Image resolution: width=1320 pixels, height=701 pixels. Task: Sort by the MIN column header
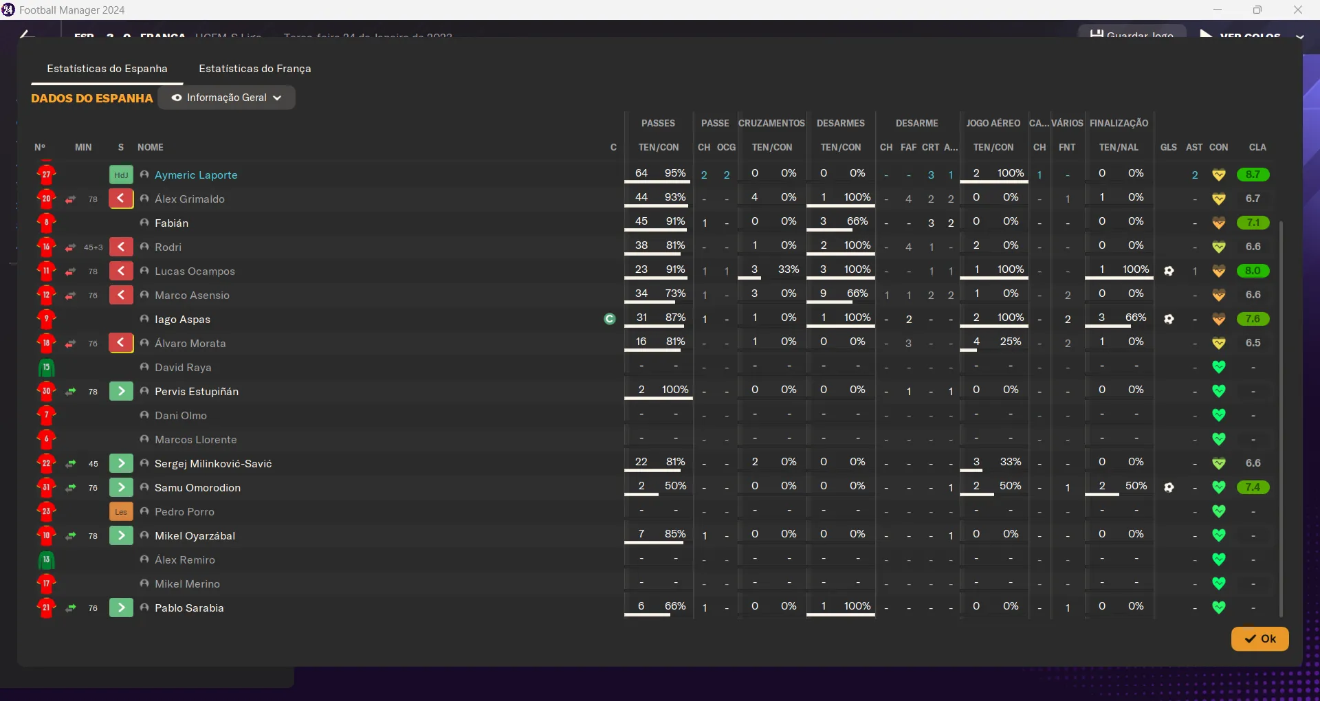pos(83,148)
